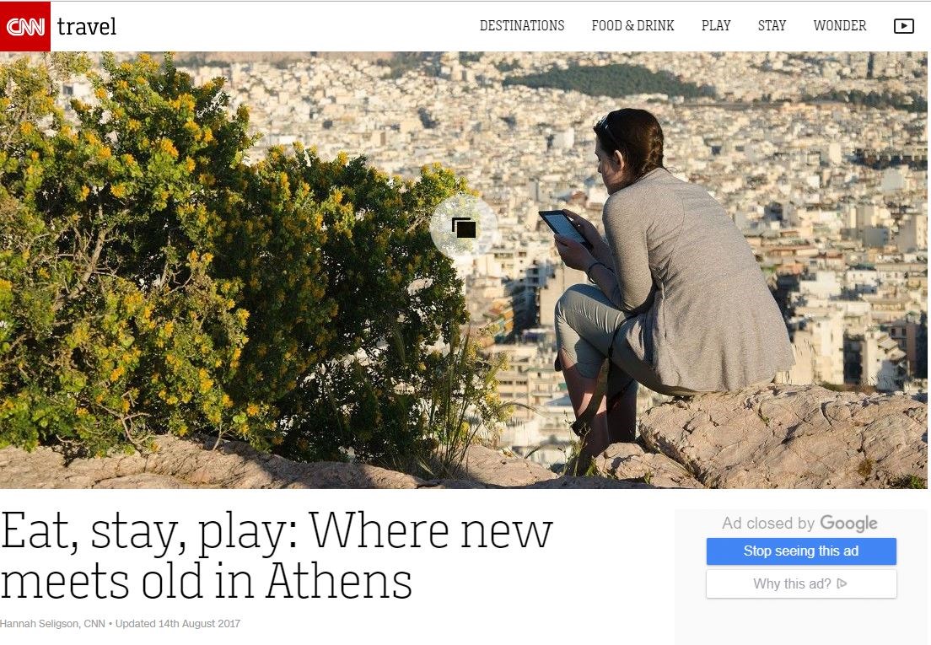Click the 'travel' site title

tap(87, 27)
